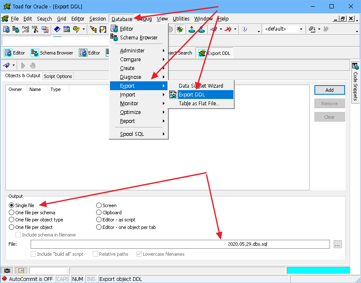Click the Remove button
The image size is (361, 283).
(330, 104)
